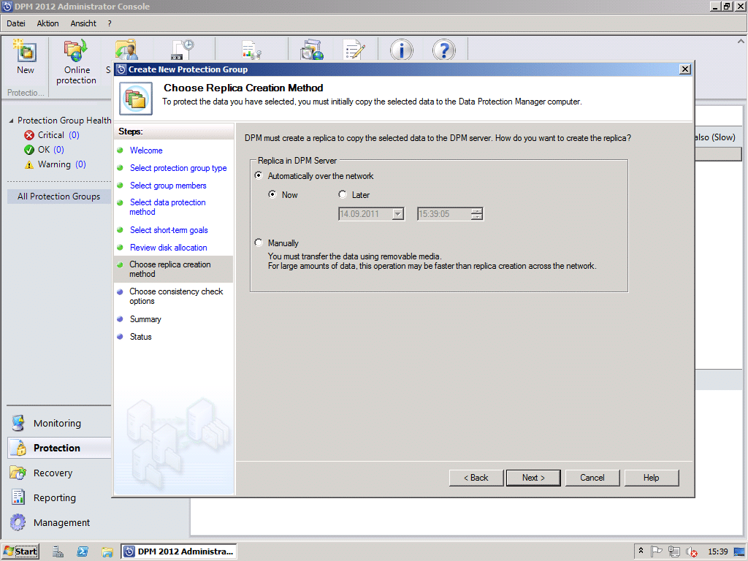Select the Later radio button
The image size is (748, 561).
pyautogui.click(x=343, y=194)
